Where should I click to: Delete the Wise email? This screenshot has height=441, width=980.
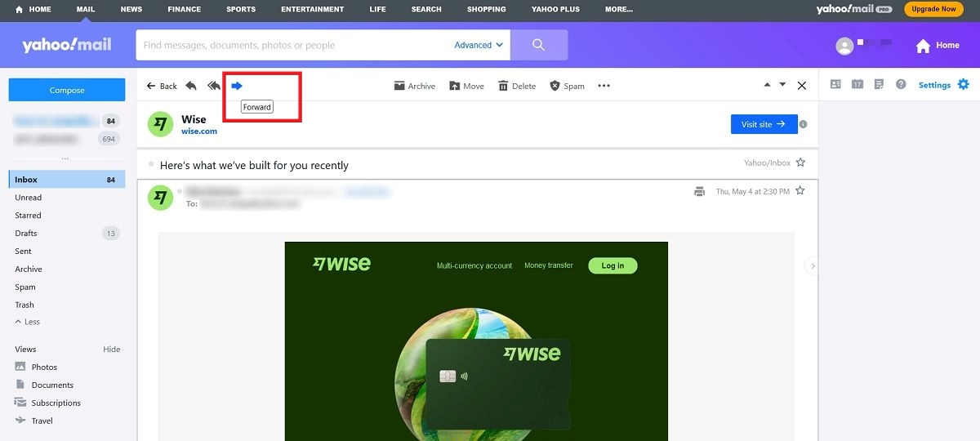pyautogui.click(x=517, y=86)
